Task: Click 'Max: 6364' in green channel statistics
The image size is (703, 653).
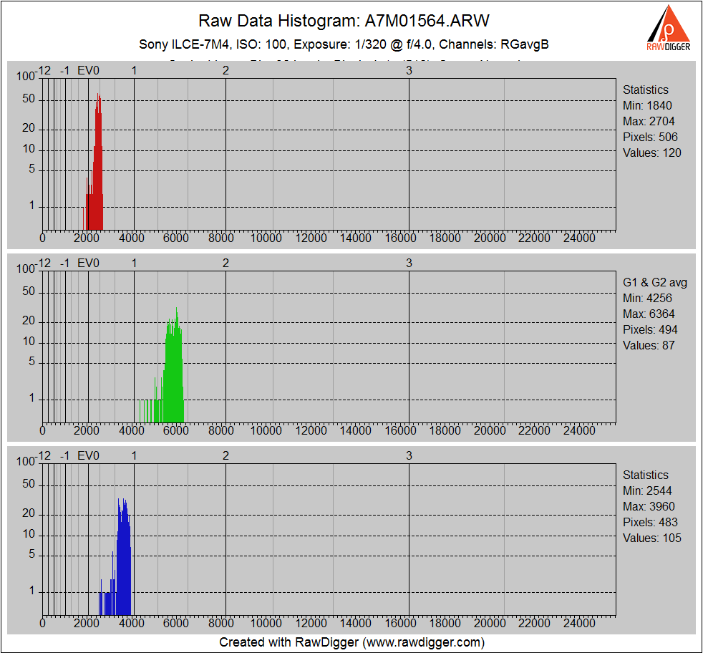Action: pos(649,314)
